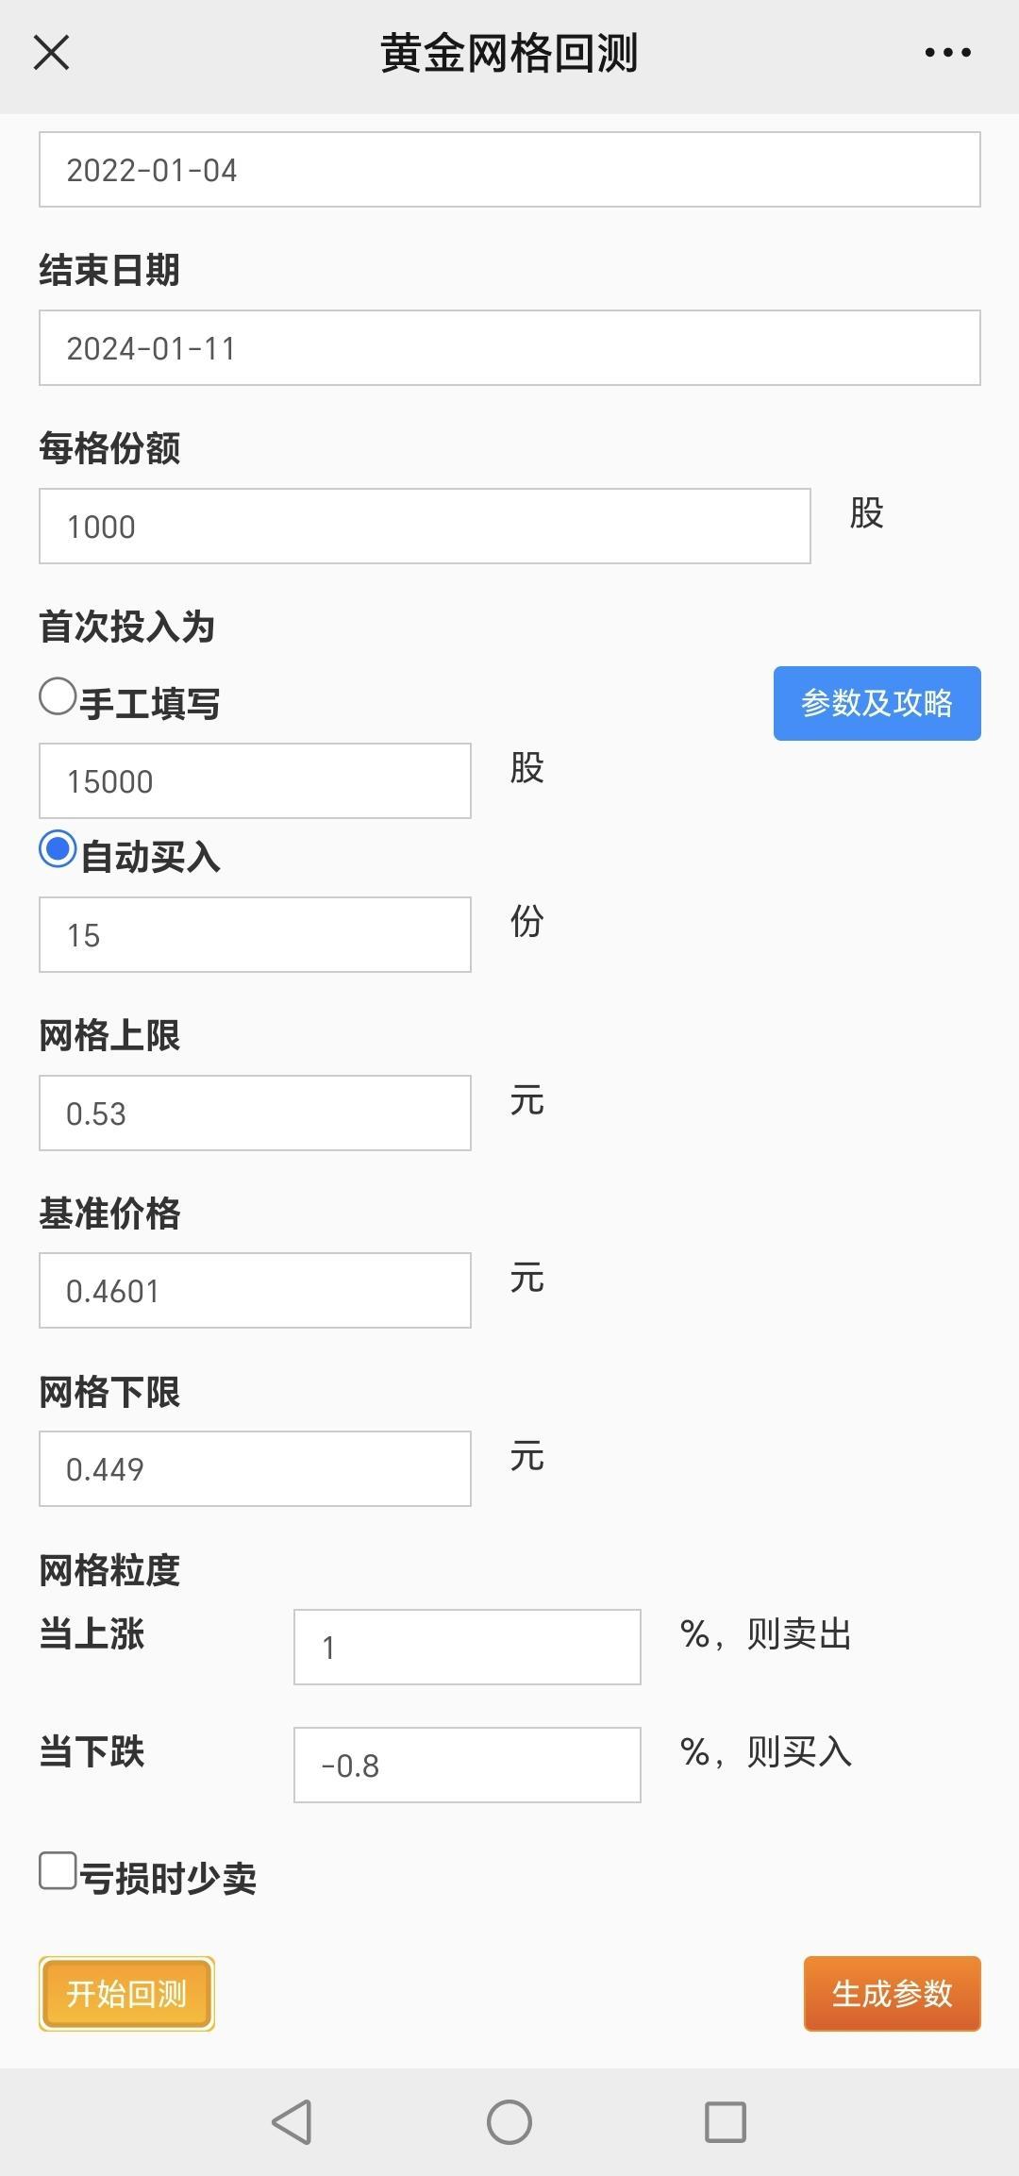Tap the Android back navigation icon
Viewport: 1019px width, 2176px height.
pos(292,2122)
